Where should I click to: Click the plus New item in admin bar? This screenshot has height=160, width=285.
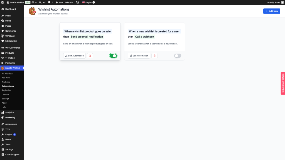pos(59,2)
